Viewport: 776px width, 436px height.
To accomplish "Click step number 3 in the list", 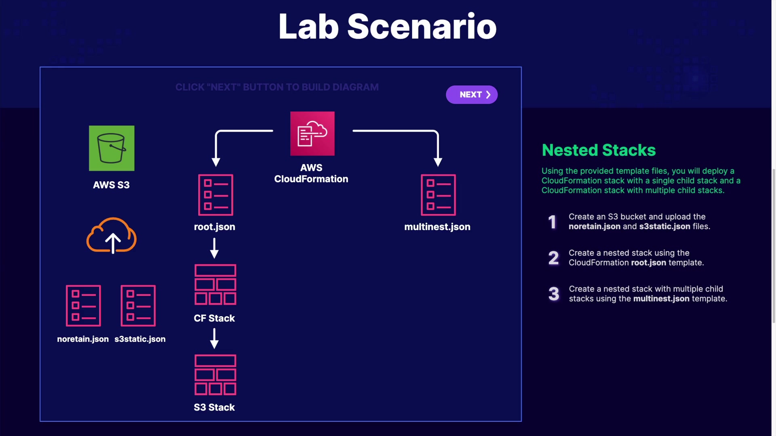I will [554, 294].
